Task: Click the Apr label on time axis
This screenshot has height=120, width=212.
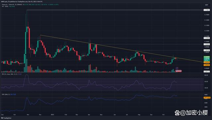Action: click(89, 115)
